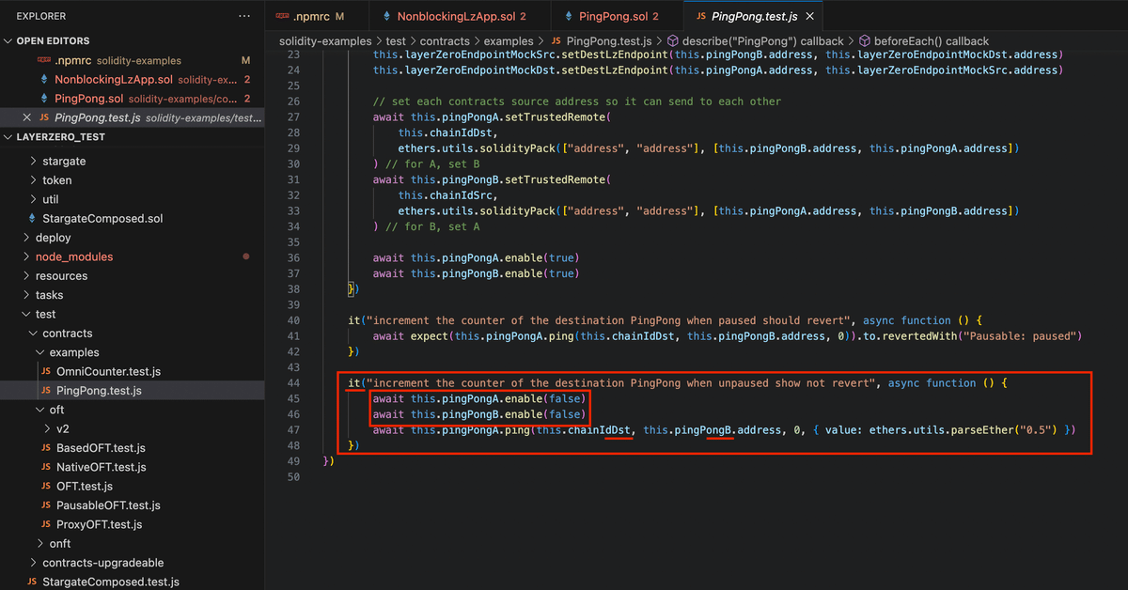Close the PingPong.test.js editor tab
This screenshot has width=1128, height=590.
pyautogui.click(x=811, y=17)
